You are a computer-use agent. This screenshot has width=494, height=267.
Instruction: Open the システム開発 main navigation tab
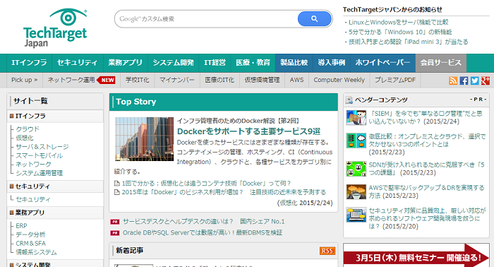[174, 63]
